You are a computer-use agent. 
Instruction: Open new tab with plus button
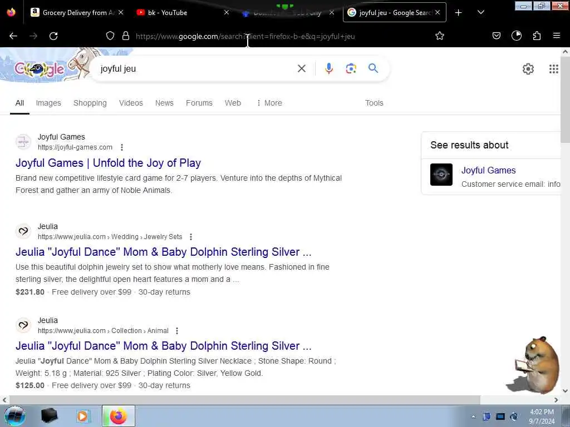pos(459,13)
